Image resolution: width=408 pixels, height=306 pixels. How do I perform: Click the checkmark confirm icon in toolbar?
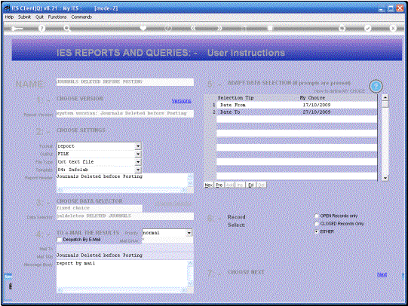tap(367, 28)
